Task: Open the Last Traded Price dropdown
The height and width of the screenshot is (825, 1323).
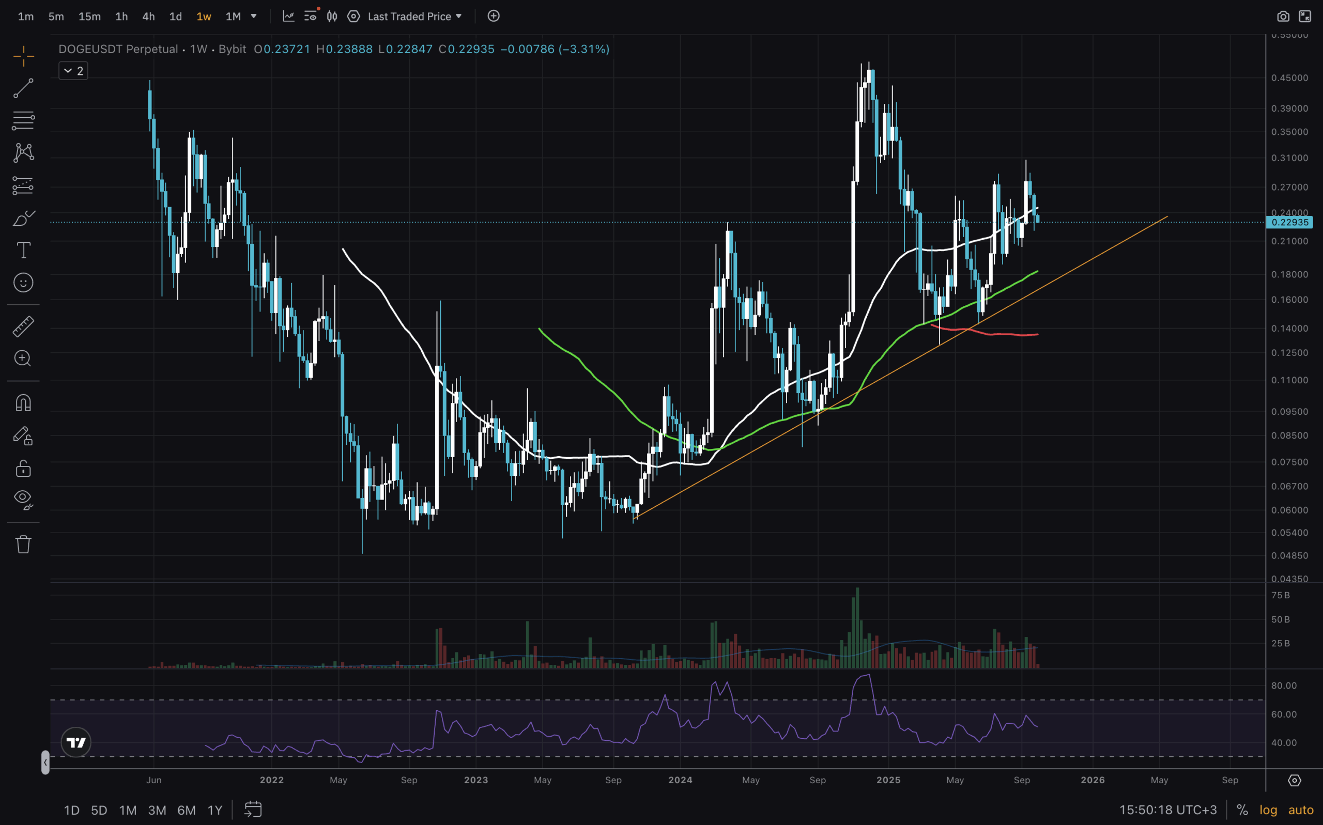Action: coord(414,17)
